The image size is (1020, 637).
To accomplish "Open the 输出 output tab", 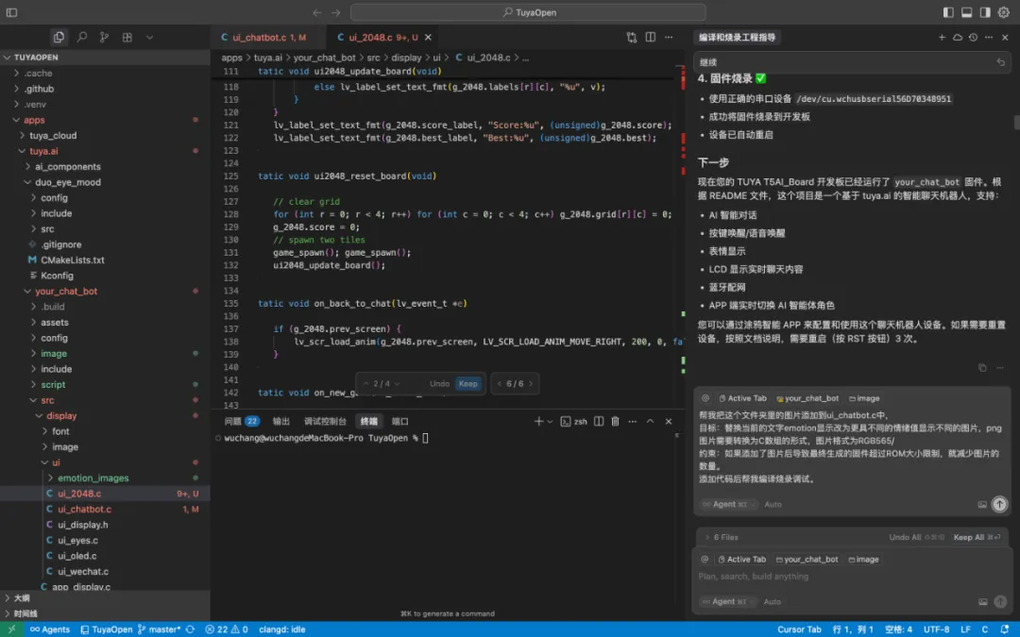I will tap(281, 421).
